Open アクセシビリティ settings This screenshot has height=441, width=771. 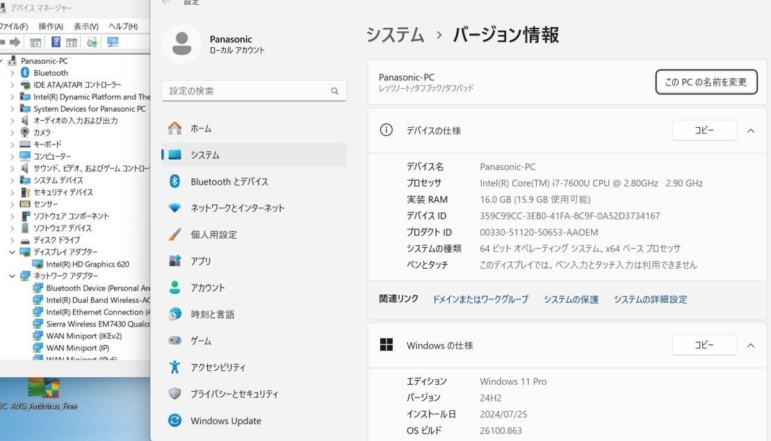click(x=254, y=367)
